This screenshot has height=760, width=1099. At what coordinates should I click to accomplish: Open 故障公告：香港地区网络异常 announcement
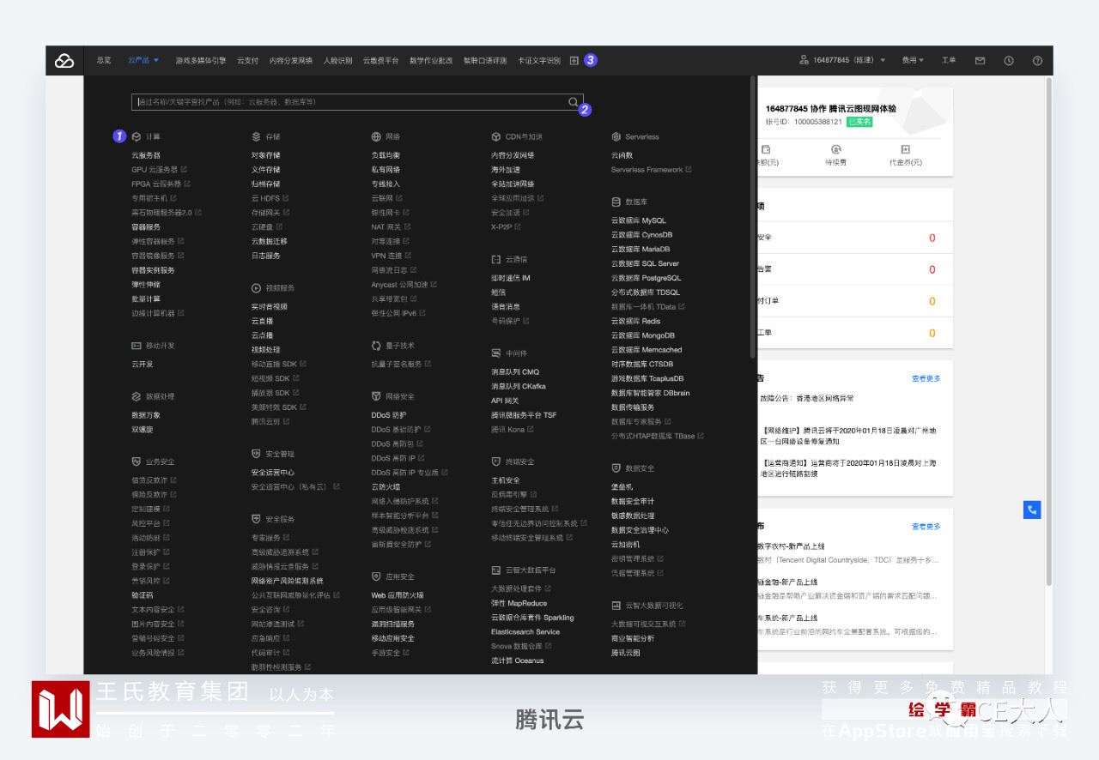pos(806,398)
